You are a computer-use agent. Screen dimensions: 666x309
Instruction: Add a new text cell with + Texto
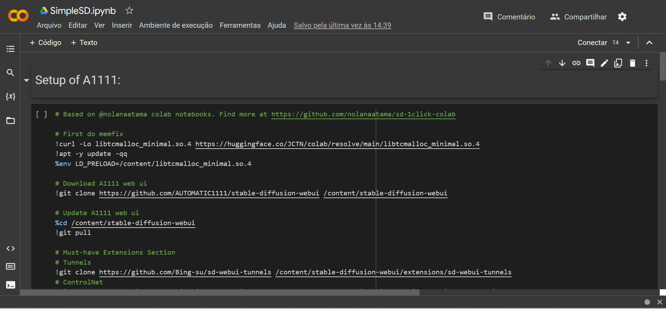pyautogui.click(x=84, y=42)
